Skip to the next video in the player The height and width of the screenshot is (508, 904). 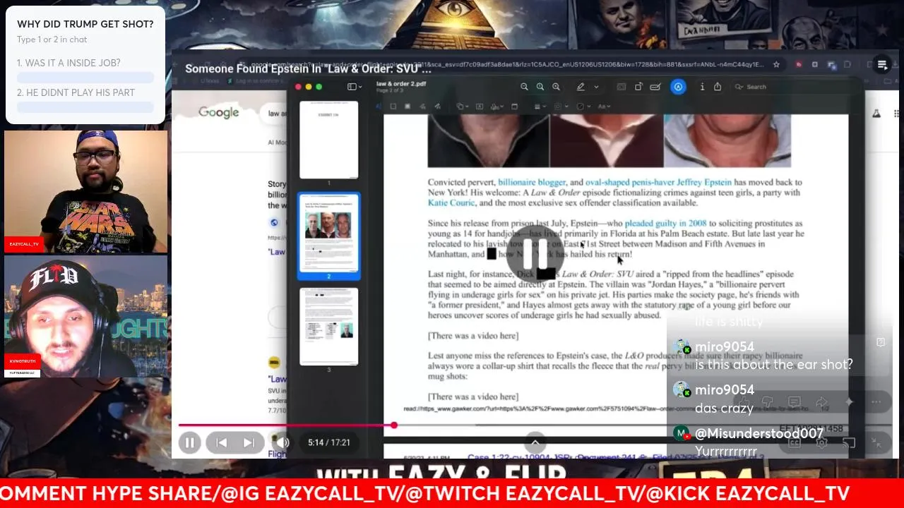pos(249,442)
